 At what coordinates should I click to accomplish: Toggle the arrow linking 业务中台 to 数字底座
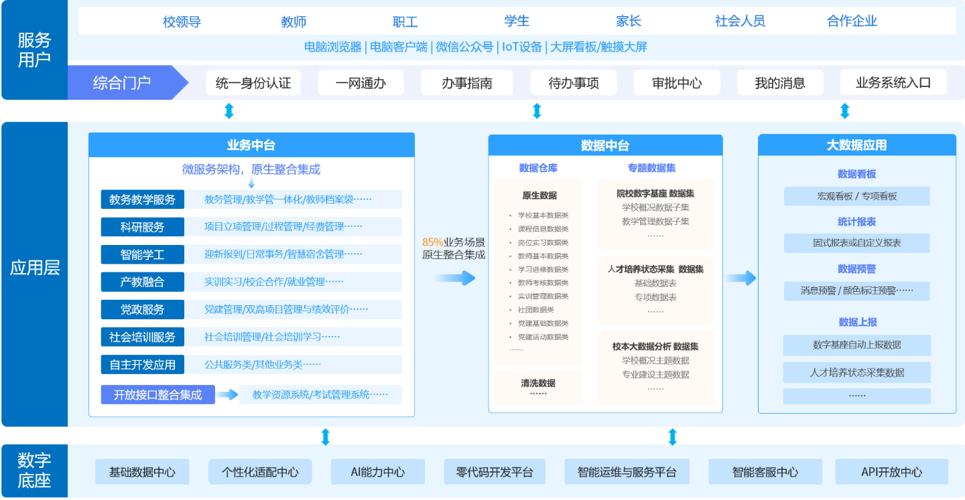tap(326, 438)
